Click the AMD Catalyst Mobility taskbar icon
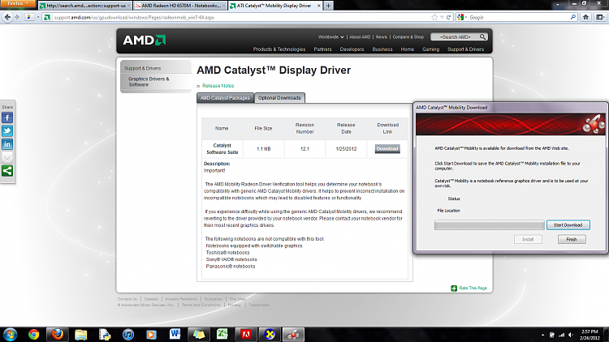This screenshot has height=342, width=609. pos(293,334)
